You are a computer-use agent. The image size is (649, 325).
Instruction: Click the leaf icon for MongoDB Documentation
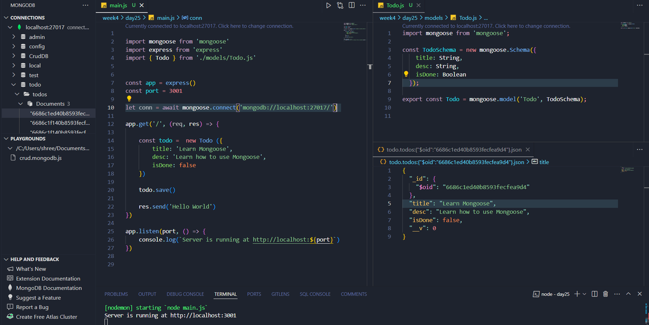click(10, 288)
